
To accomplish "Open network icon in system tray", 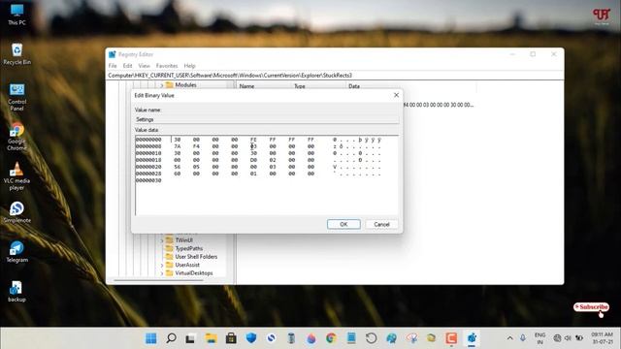I will [557, 338].
